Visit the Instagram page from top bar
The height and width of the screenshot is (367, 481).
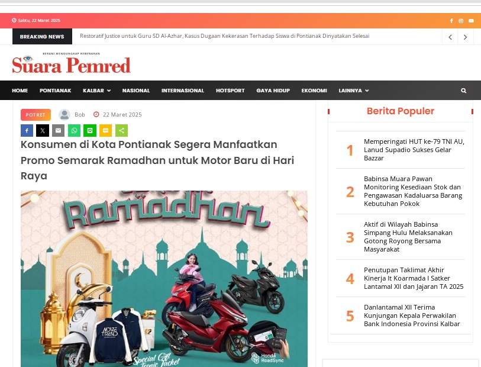pyautogui.click(x=461, y=21)
